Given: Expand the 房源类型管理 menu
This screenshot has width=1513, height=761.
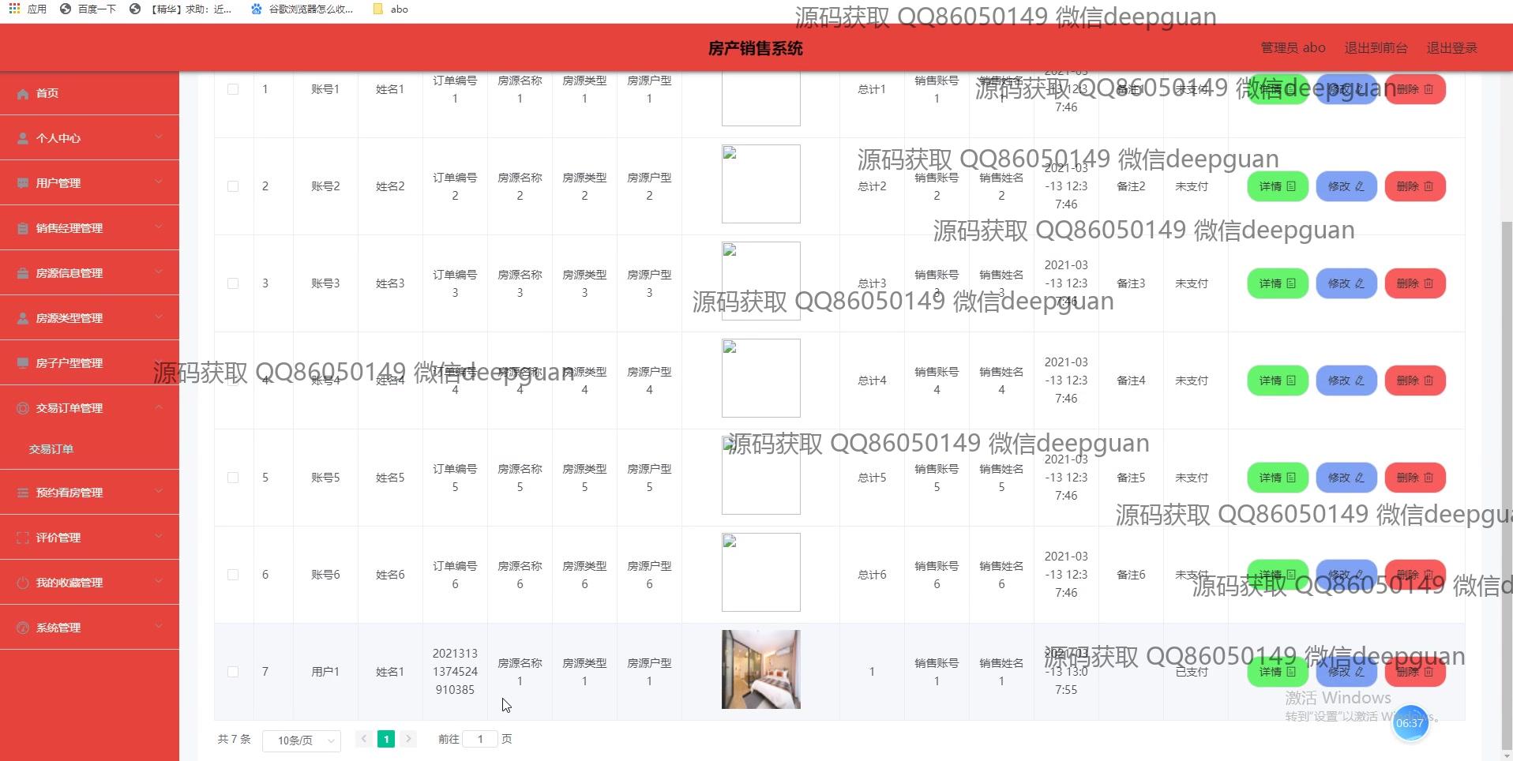Looking at the screenshot, I should point(89,318).
